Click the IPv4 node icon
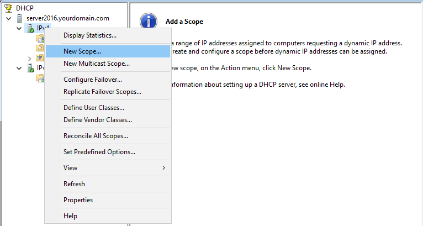423x226 pixels. coord(30,28)
